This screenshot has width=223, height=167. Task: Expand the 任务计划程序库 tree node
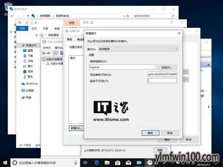coord(44,64)
